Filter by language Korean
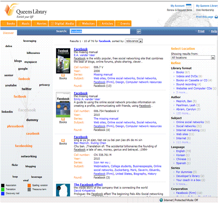The height and width of the screenshot is (203, 218). coord(183,155)
